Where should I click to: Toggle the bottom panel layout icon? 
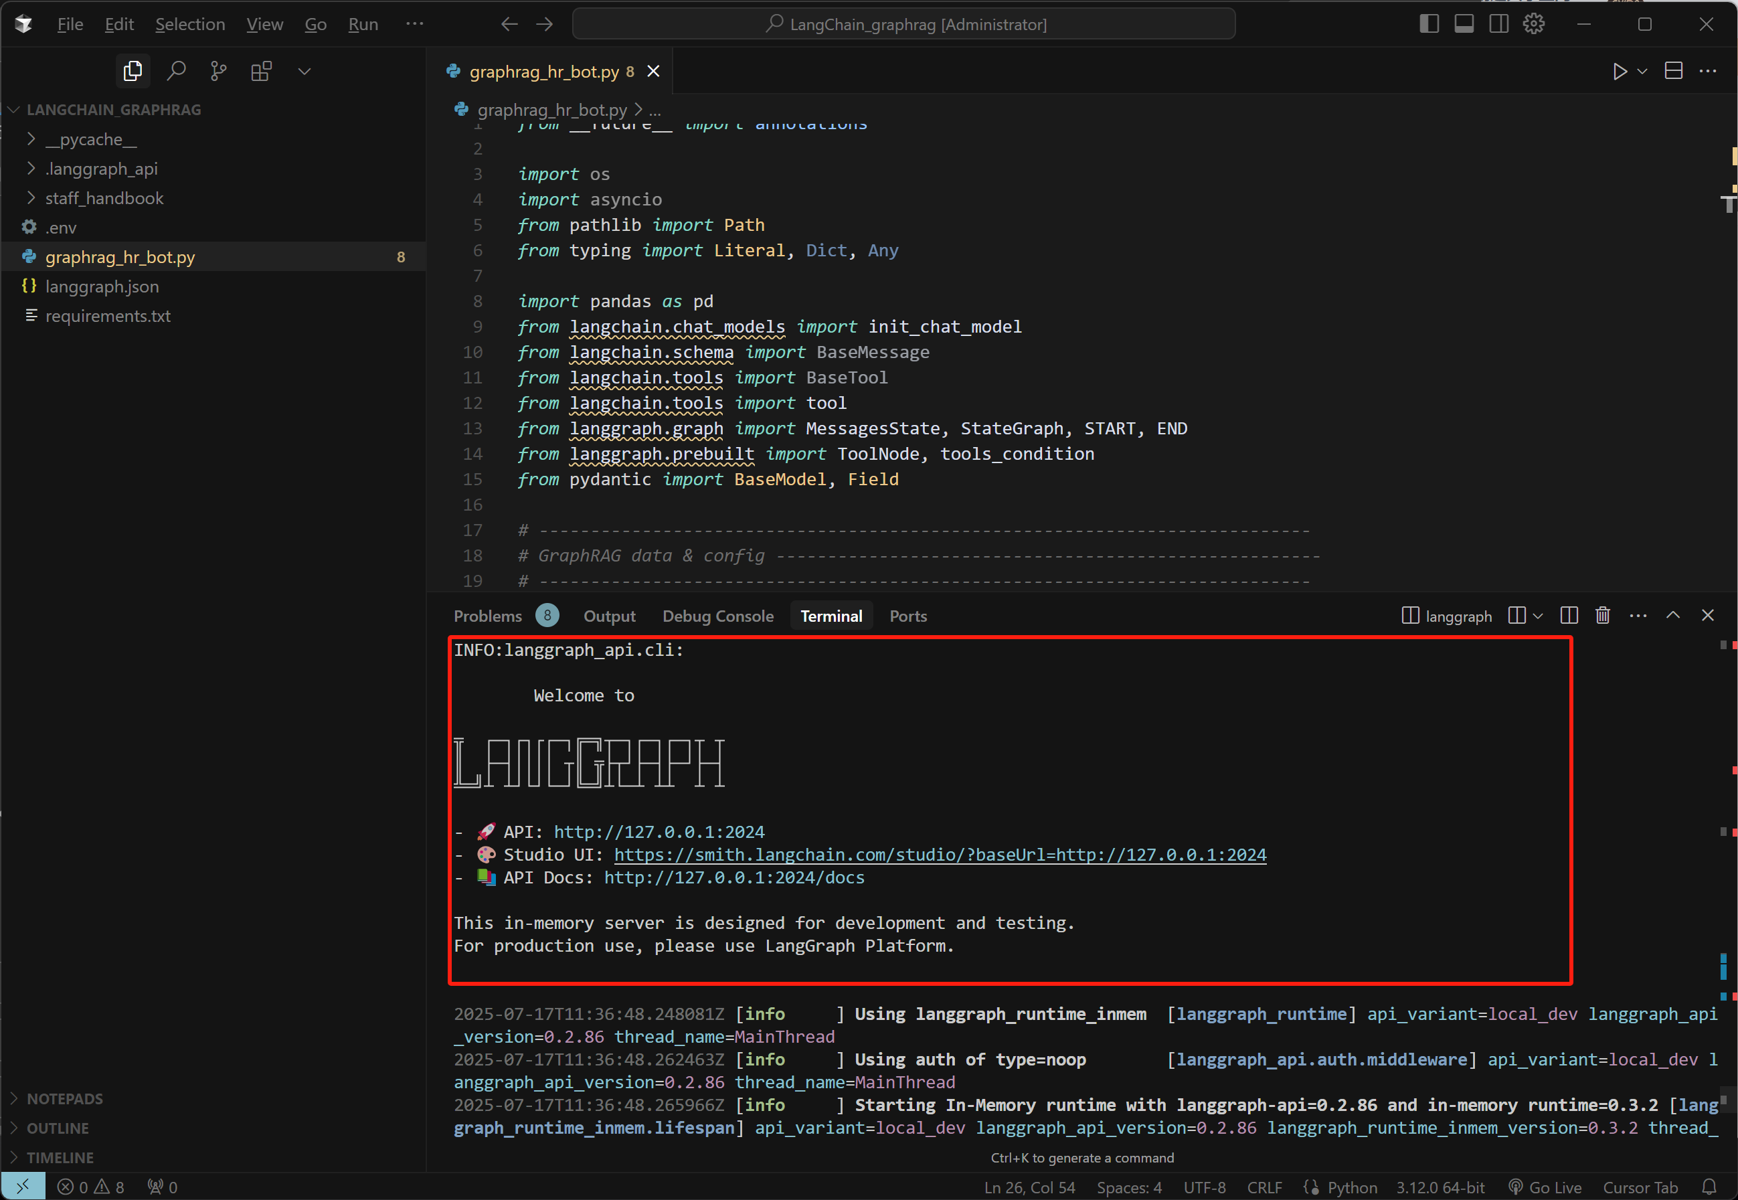pos(1464,24)
